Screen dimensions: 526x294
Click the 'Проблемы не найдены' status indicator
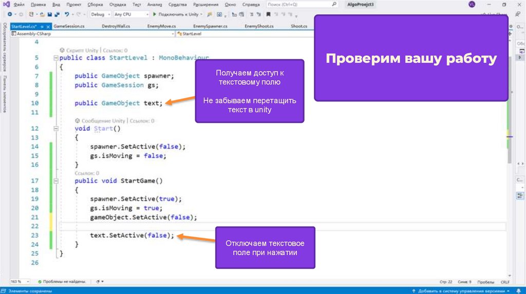[x=62, y=281]
